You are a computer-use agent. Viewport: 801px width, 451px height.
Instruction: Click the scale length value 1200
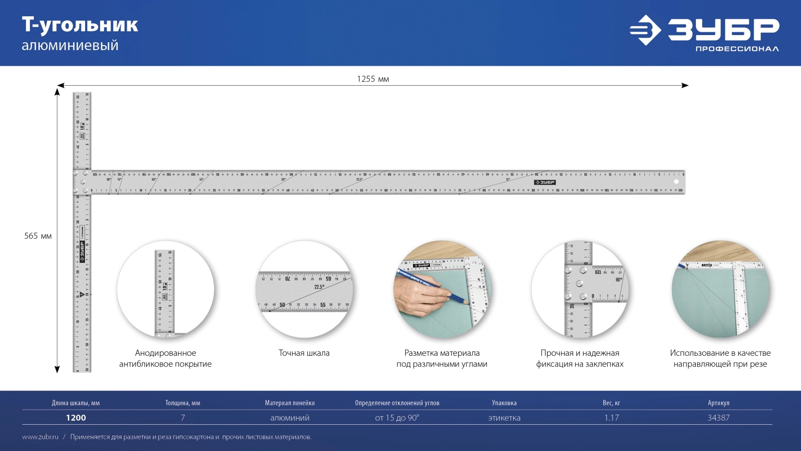click(76, 418)
